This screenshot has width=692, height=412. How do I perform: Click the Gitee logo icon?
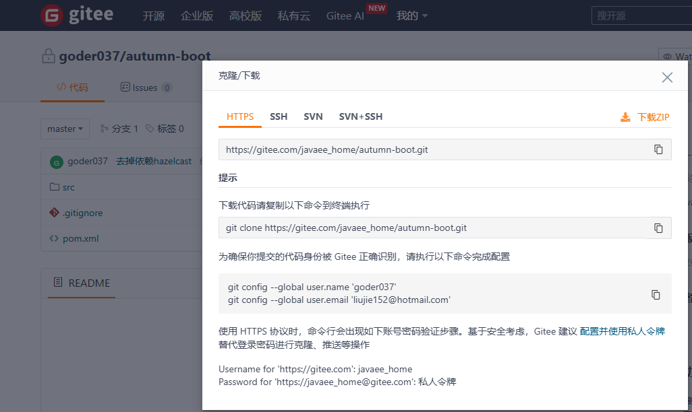pos(52,15)
